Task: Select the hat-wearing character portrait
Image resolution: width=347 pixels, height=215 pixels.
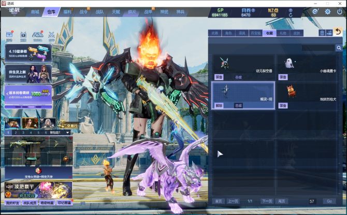Action: (x=12, y=123)
